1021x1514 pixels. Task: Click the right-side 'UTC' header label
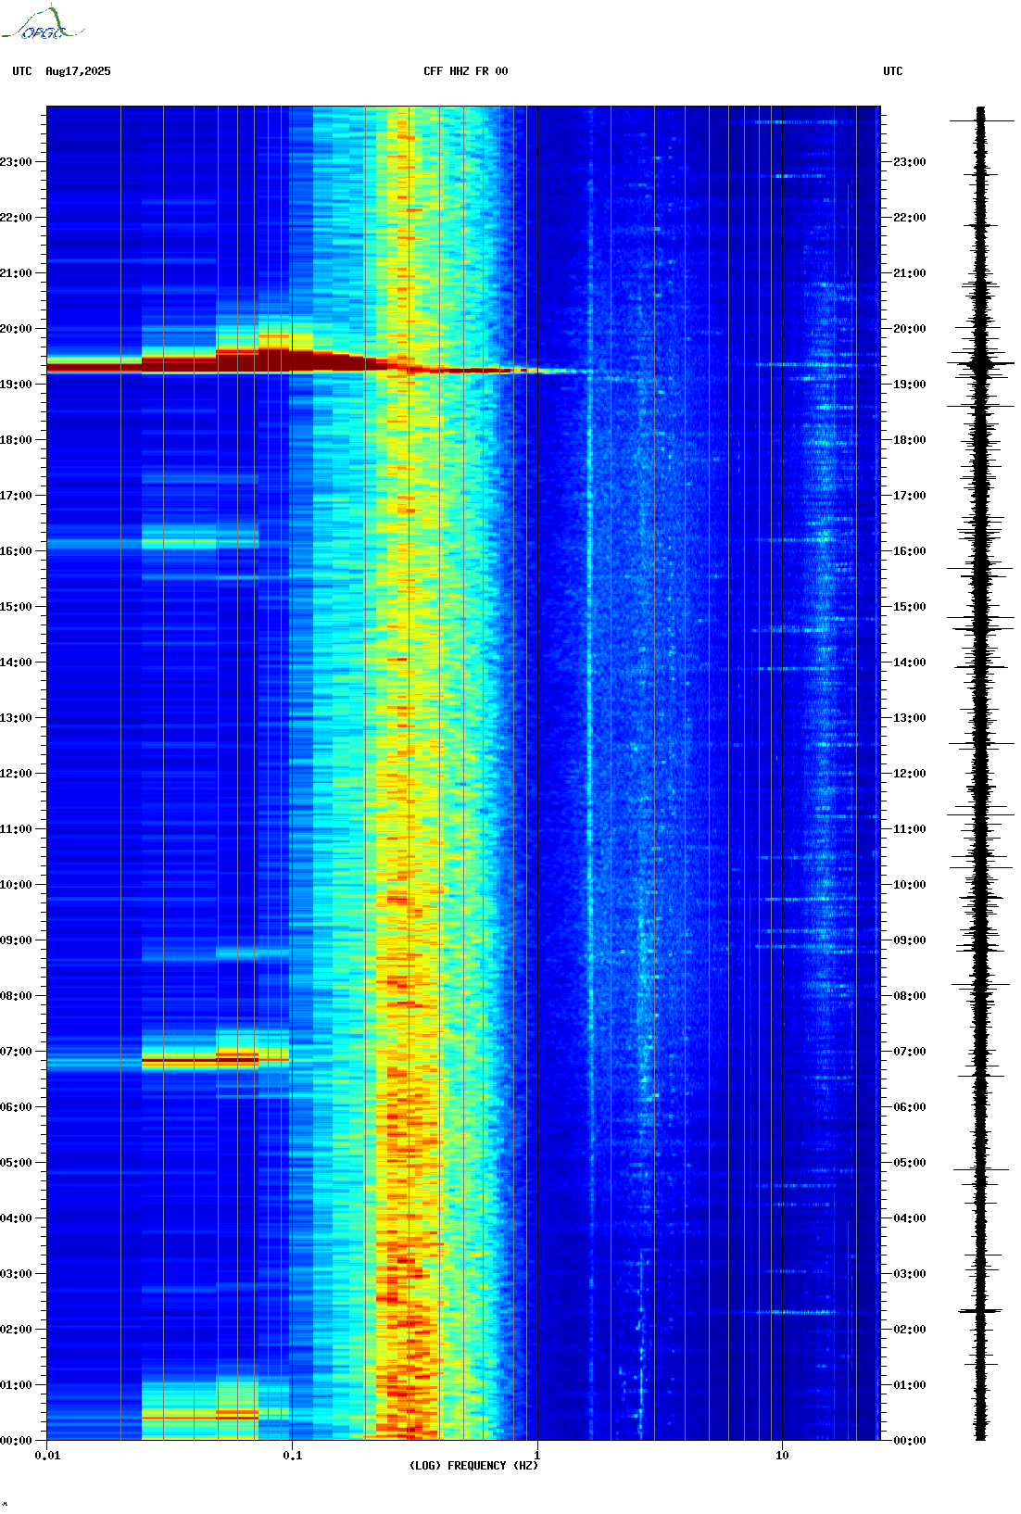pos(893,71)
